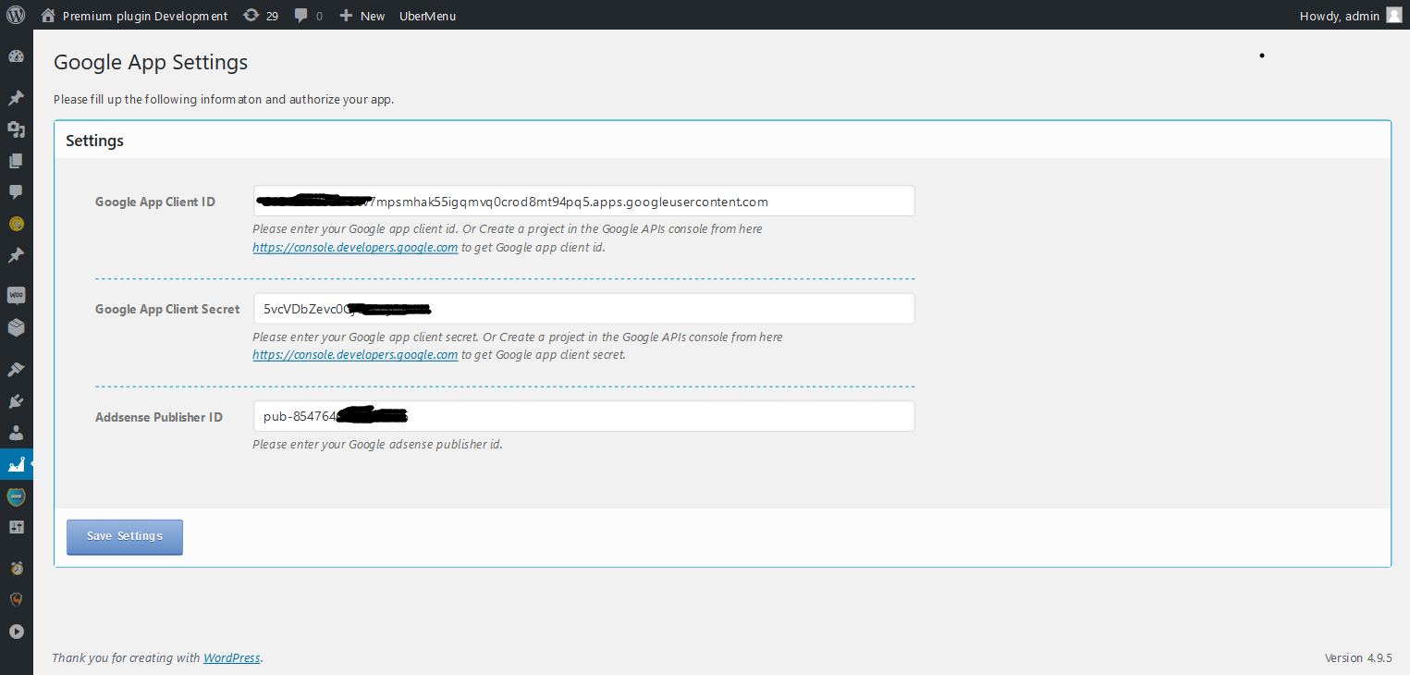Click the play circle icon in sidebar
This screenshot has width=1410, height=675.
16,632
